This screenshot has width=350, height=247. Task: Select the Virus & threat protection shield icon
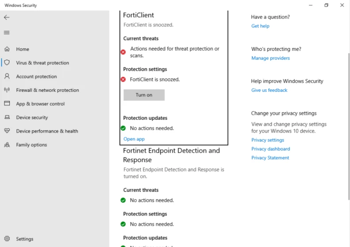click(x=7, y=62)
